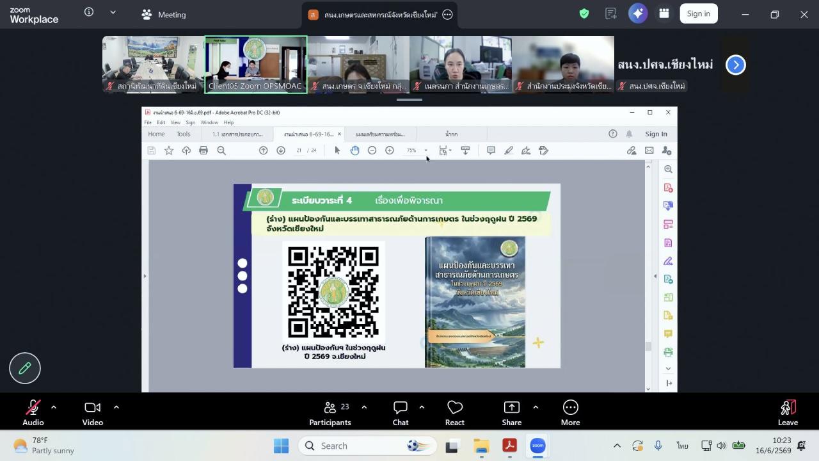
Task: Open page fit options dropdown arrow
Action: [x=450, y=150]
